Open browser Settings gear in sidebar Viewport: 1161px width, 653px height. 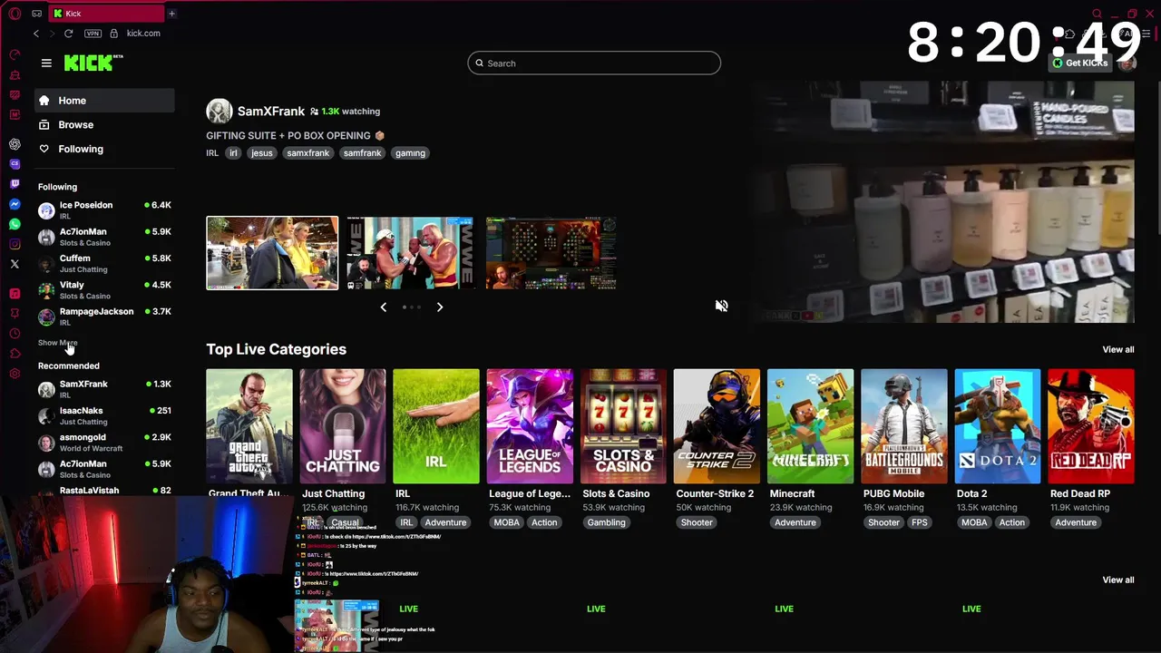(15, 374)
